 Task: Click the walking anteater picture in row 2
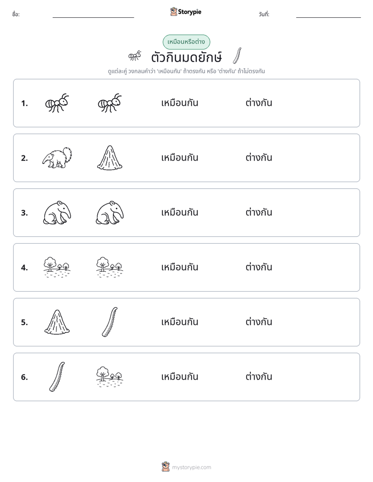pos(57,158)
